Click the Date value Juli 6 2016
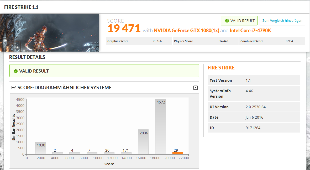 [x=254, y=117]
